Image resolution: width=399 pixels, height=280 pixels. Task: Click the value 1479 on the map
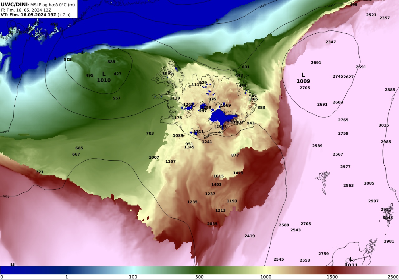238,173
